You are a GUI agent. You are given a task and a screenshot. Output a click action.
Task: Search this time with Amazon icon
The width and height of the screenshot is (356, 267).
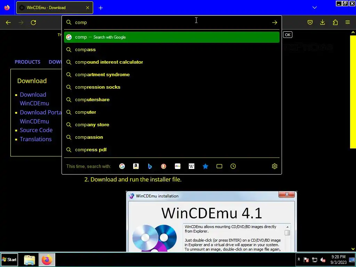point(136,166)
